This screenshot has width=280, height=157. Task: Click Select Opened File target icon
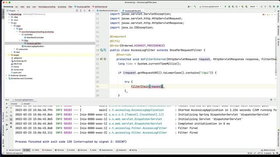77,10
